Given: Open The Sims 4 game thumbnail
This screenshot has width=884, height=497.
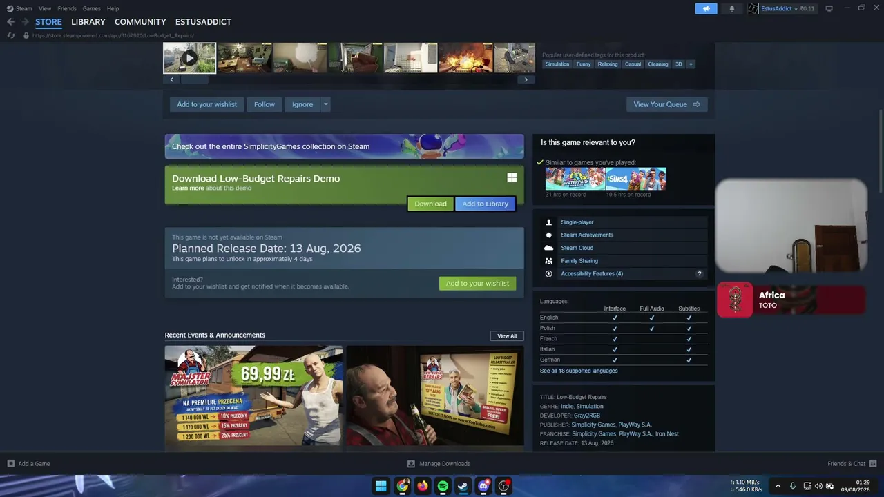Looking at the screenshot, I should (x=636, y=179).
